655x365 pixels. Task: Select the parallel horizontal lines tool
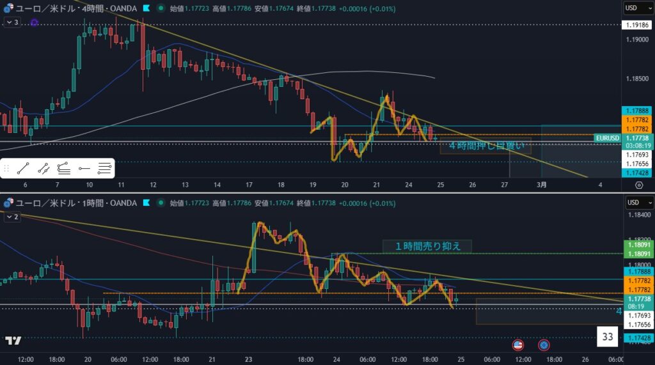pos(104,169)
